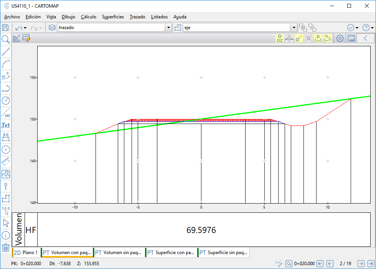Switch to the 'Volumen sin paq...' tab
The image size is (376, 269).
(x=120, y=253)
